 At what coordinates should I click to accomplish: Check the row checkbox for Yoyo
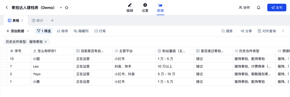pyautogui.click(x=4, y=74)
